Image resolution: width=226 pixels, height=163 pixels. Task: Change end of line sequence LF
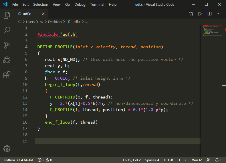click(x=179, y=160)
